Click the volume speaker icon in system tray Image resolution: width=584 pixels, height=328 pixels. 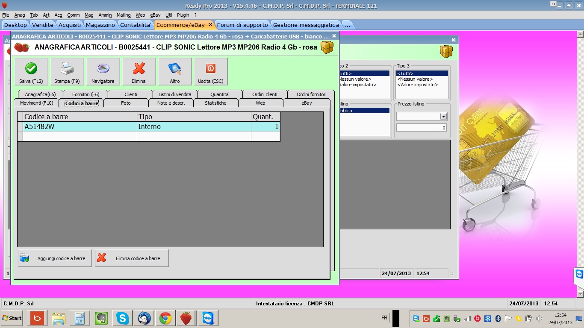pos(539,319)
